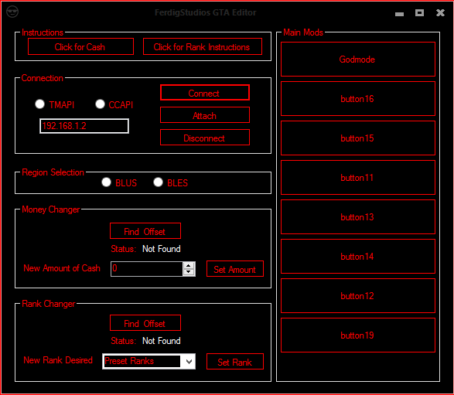Click button13 in Main Mods
Image resolution: width=454 pixels, height=395 pixels.
pos(358,216)
